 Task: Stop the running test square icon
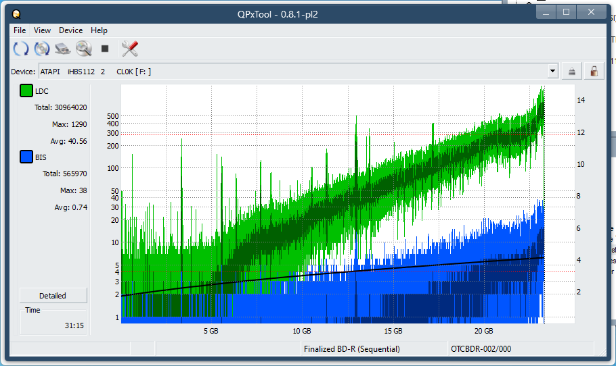pos(104,49)
